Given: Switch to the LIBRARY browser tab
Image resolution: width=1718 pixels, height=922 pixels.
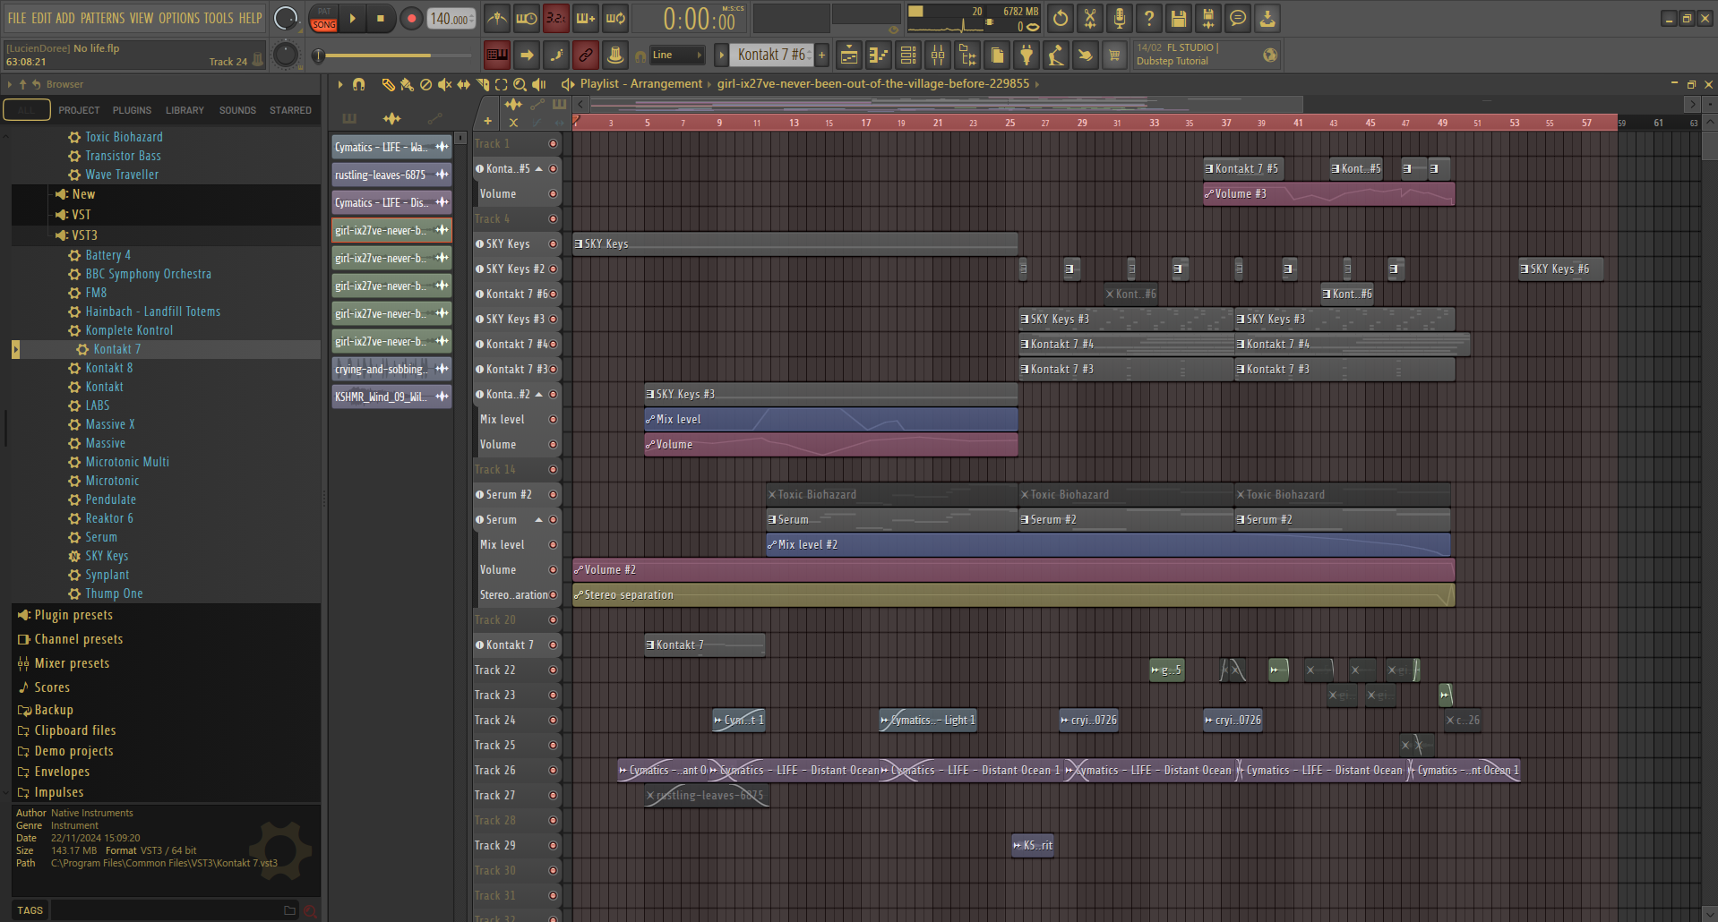Looking at the screenshot, I should (185, 110).
